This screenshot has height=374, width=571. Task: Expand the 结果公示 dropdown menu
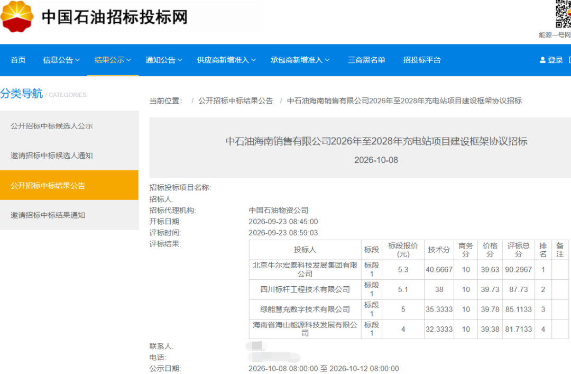[113, 60]
